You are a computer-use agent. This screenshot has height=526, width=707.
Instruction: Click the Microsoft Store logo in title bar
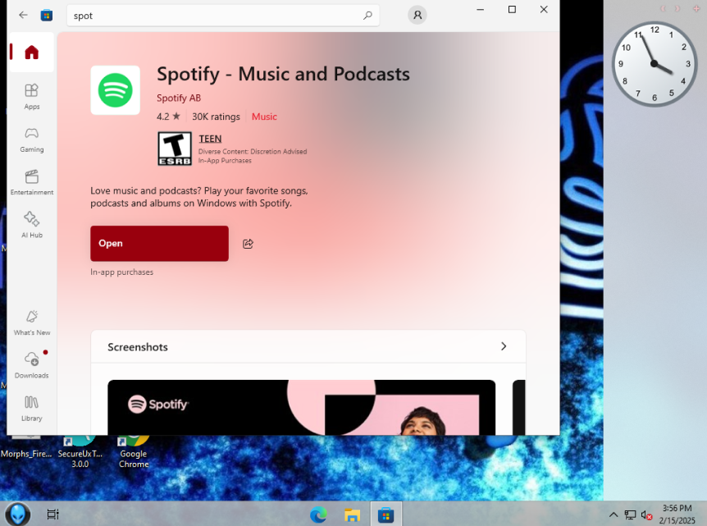[x=47, y=16]
